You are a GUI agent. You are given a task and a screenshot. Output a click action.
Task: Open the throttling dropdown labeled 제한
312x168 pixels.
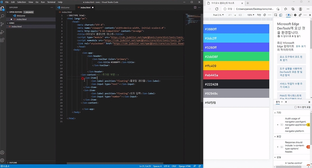pos(259,15)
